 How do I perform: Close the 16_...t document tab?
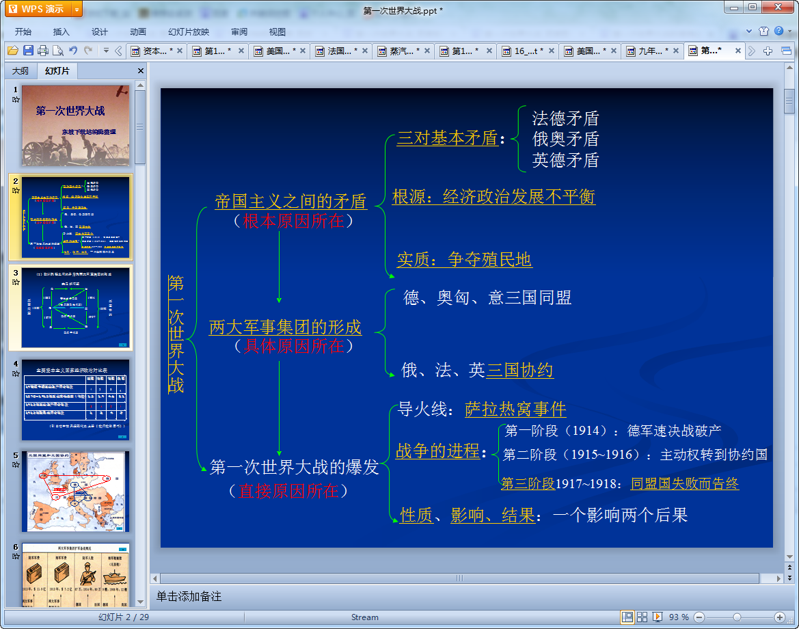click(552, 51)
